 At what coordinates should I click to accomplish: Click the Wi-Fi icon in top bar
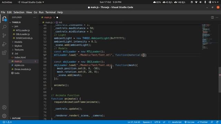(x=196, y=2)
